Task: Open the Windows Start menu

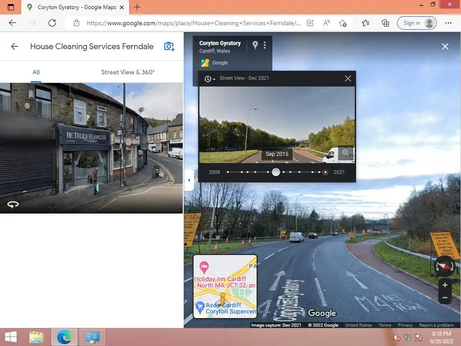Action: [x=11, y=337]
